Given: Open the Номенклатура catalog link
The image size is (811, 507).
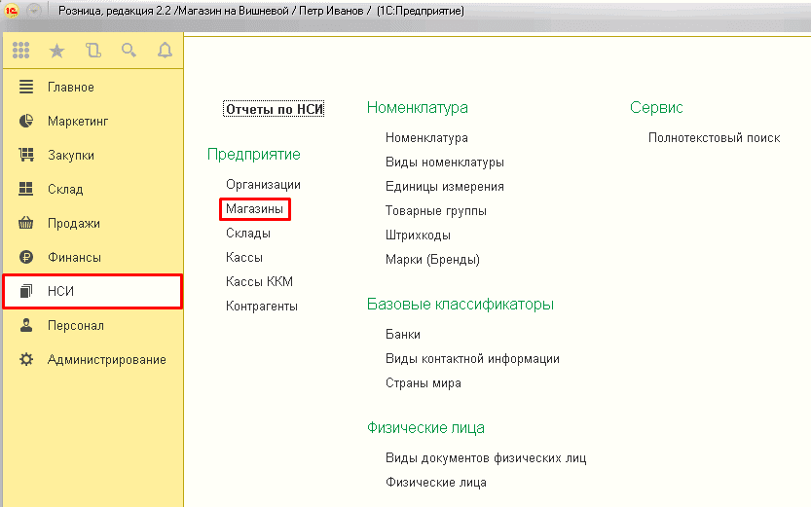Looking at the screenshot, I should pyautogui.click(x=426, y=138).
